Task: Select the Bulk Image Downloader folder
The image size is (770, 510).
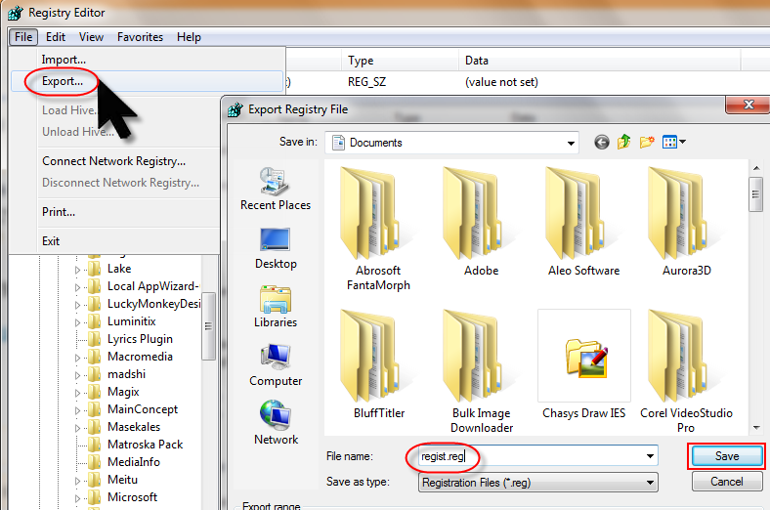Action: tap(481, 371)
